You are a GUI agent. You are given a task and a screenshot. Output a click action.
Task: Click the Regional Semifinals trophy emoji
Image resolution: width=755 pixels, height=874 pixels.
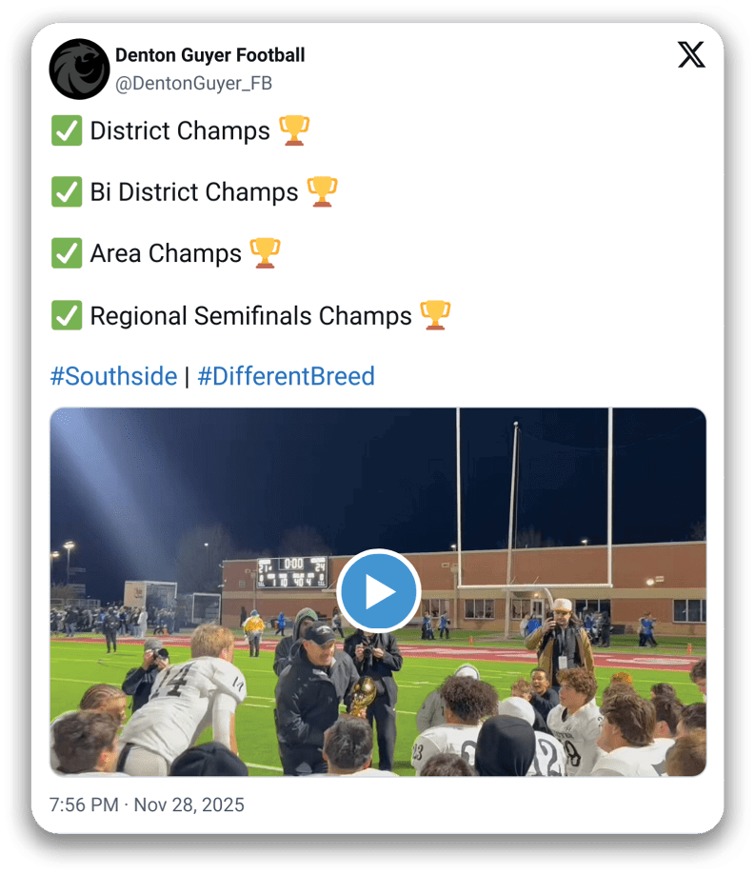click(435, 315)
